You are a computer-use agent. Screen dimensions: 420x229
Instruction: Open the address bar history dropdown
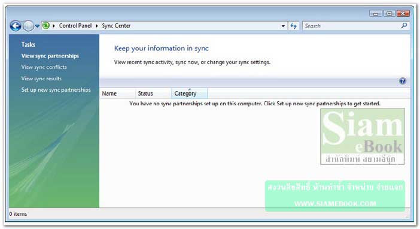coord(283,26)
